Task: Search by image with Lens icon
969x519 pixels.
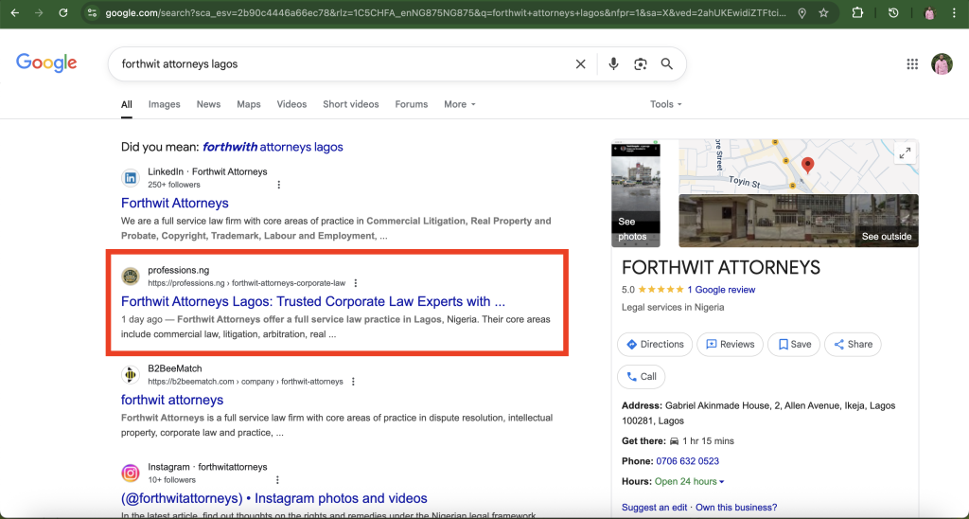Action: click(x=641, y=63)
